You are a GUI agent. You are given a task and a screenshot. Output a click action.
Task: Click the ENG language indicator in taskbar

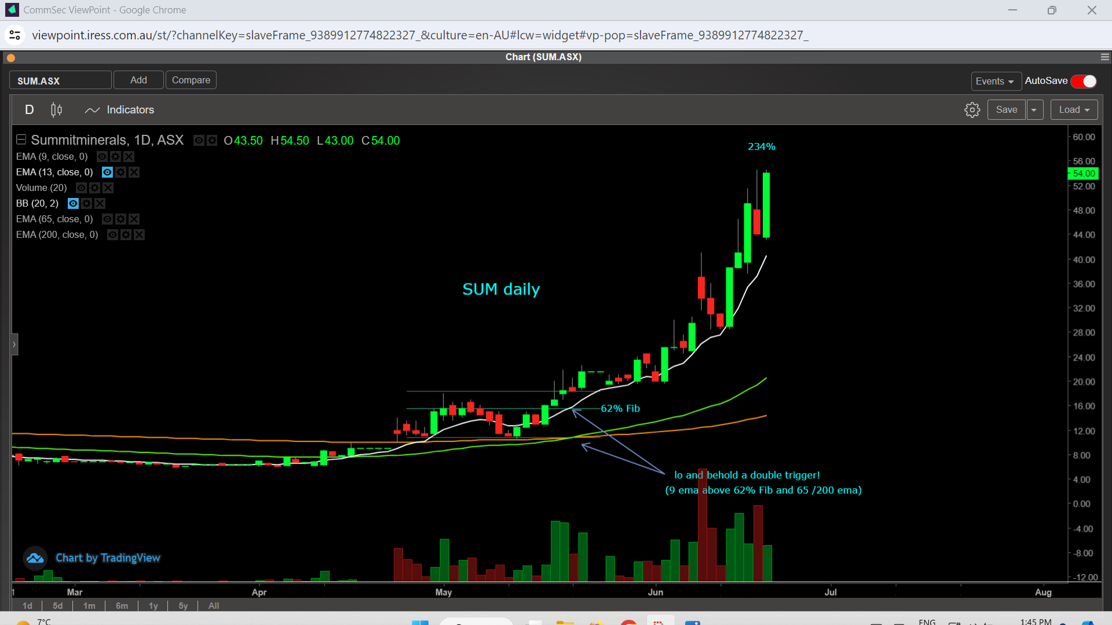point(927,622)
